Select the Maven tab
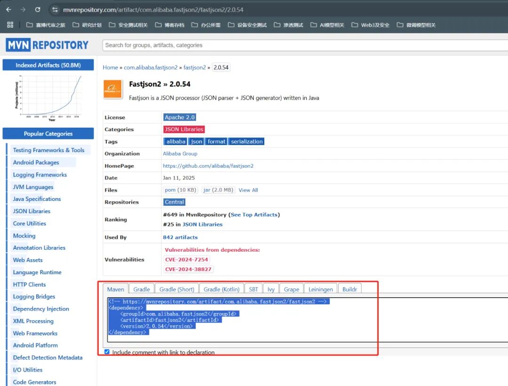 [x=116, y=289]
